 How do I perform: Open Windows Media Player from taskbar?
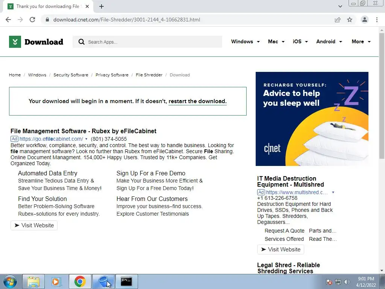pyautogui.click(x=56, y=281)
